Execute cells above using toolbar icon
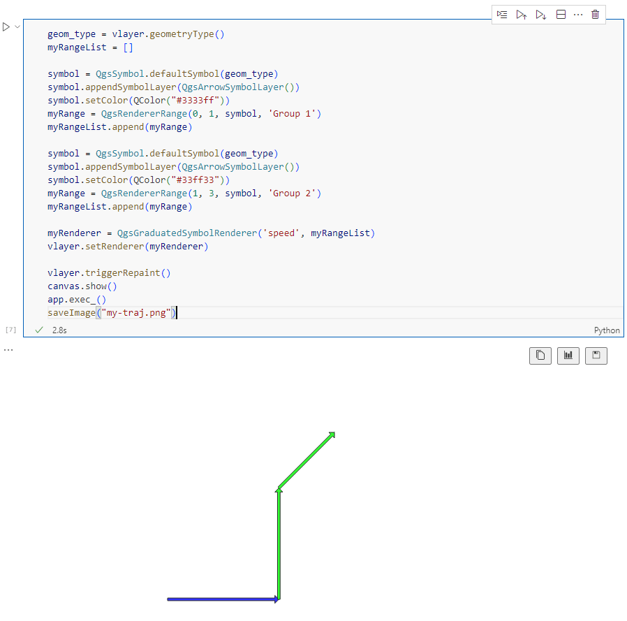Viewport: 627px width, 621px height. (x=521, y=15)
